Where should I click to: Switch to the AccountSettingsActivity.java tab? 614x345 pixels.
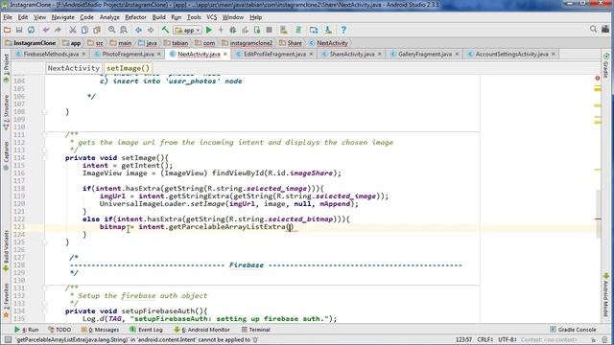[x=511, y=54]
